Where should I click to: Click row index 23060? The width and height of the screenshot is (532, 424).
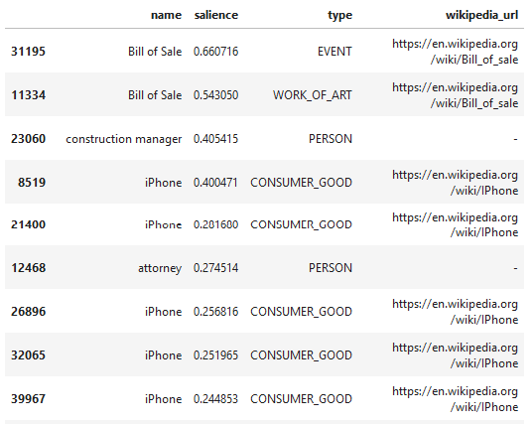(x=28, y=139)
